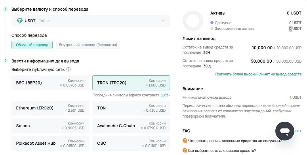
Task: Choose the BSC (BEP20) network
Action: click(50, 83)
